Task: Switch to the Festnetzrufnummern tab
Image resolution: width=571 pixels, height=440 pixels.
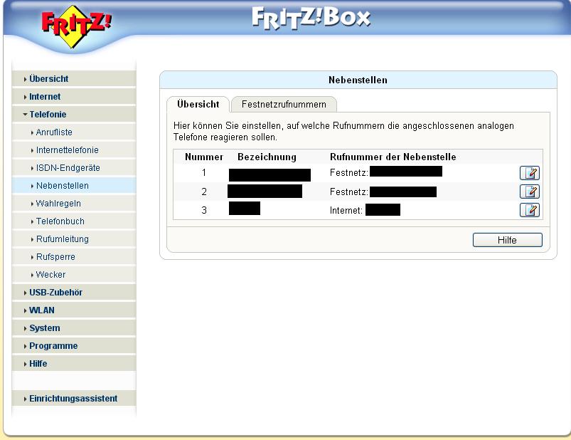Action: (x=284, y=105)
